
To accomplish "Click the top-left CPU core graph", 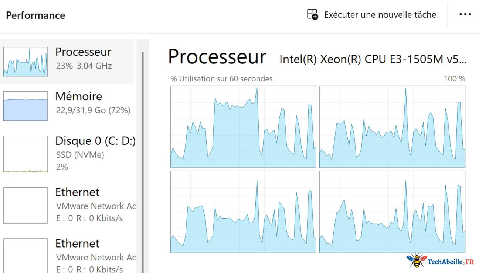I will tap(243, 127).
